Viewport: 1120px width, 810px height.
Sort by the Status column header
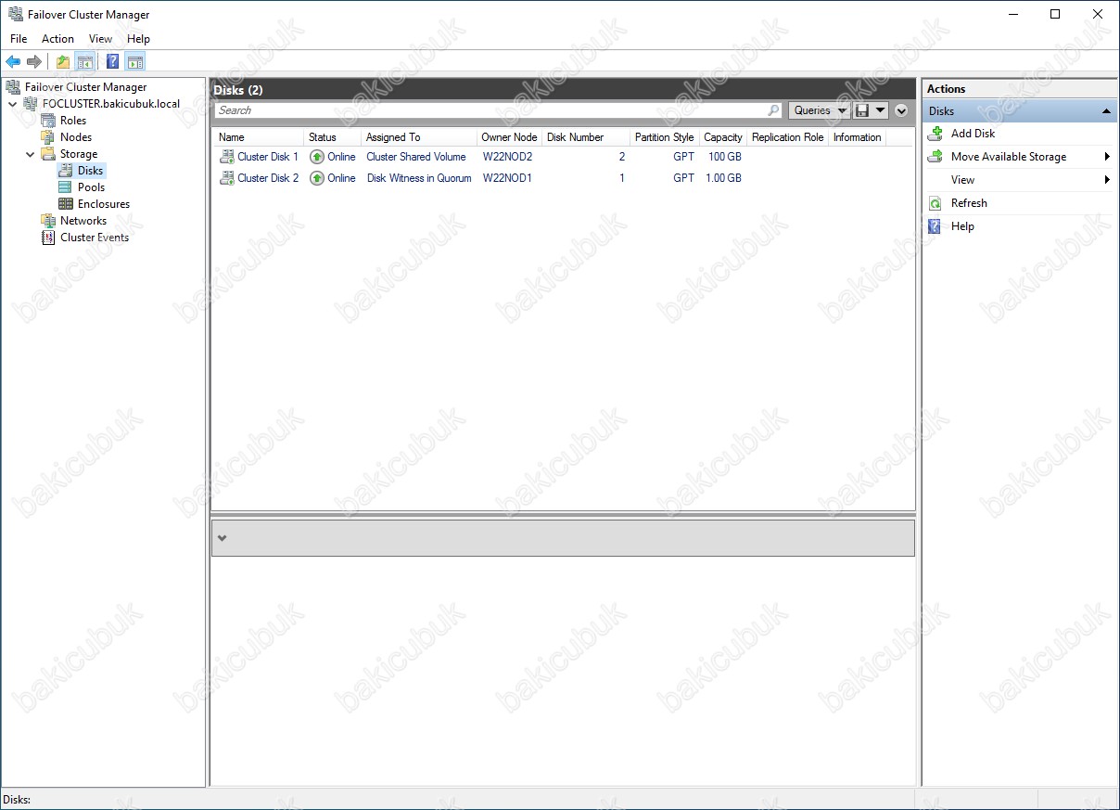click(333, 137)
